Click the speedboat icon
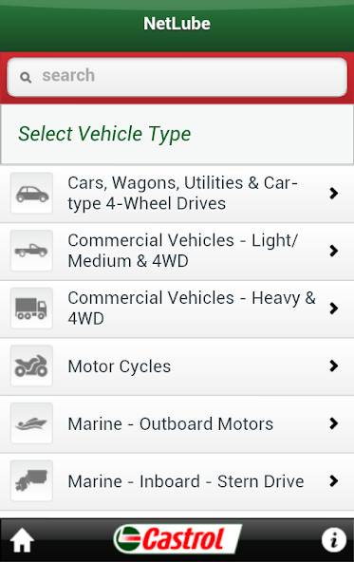354x562 pixels. pyautogui.click(x=32, y=423)
